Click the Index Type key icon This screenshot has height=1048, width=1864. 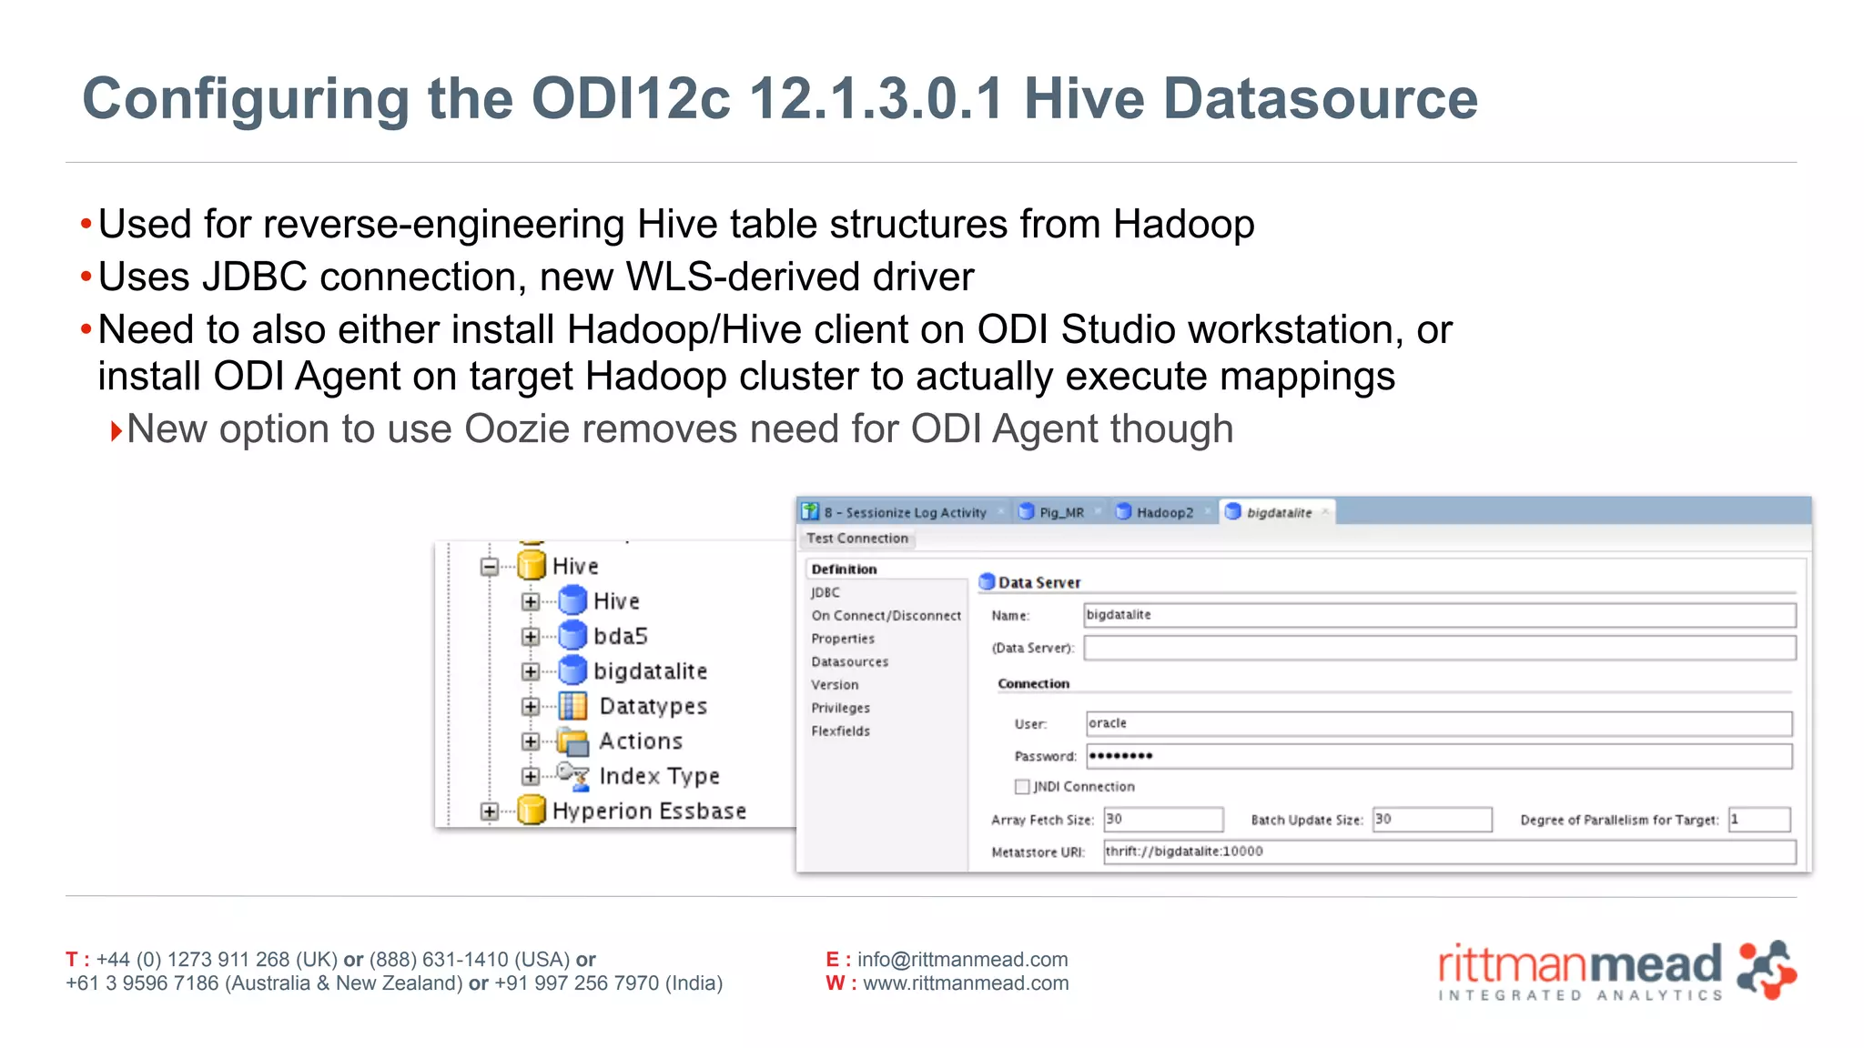coord(572,776)
